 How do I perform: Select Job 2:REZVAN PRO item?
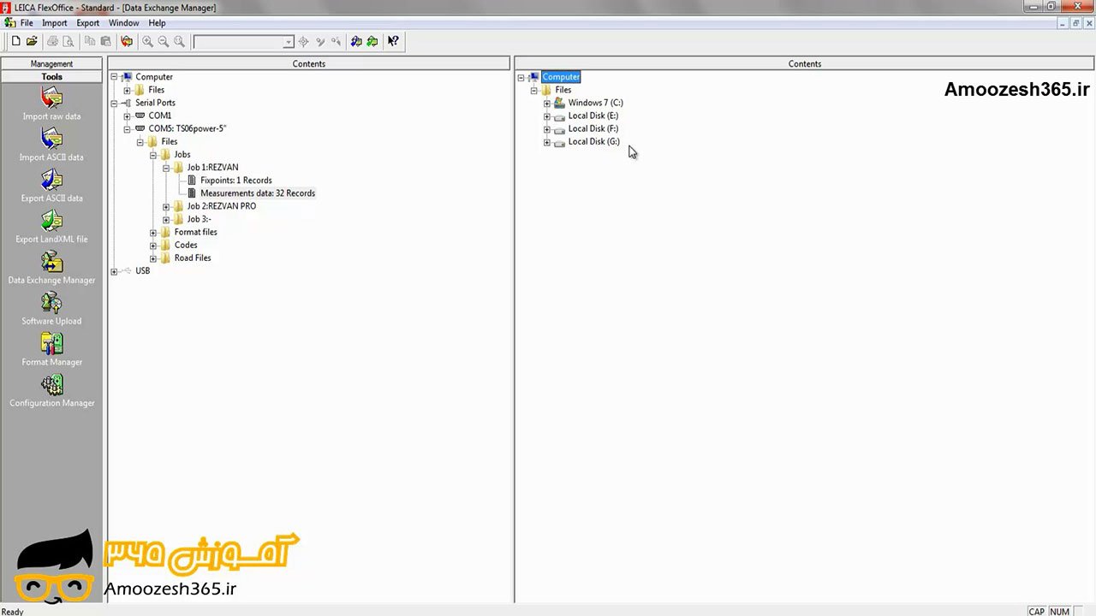[222, 206]
